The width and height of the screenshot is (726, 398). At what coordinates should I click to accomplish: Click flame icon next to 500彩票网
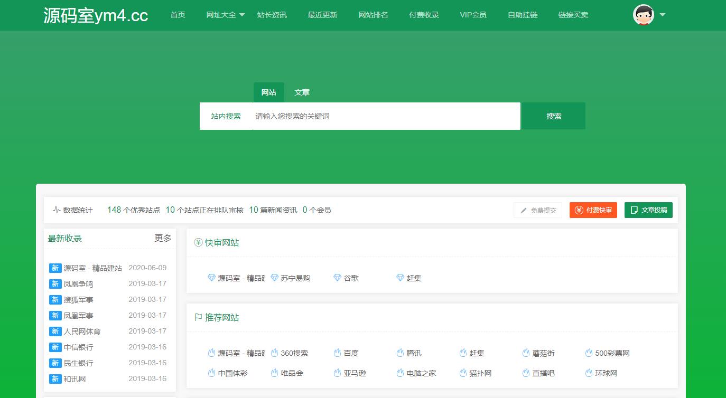589,353
